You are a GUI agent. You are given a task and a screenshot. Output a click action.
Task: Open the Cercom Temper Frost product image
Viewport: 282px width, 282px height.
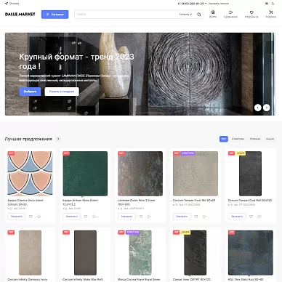click(x=196, y=174)
